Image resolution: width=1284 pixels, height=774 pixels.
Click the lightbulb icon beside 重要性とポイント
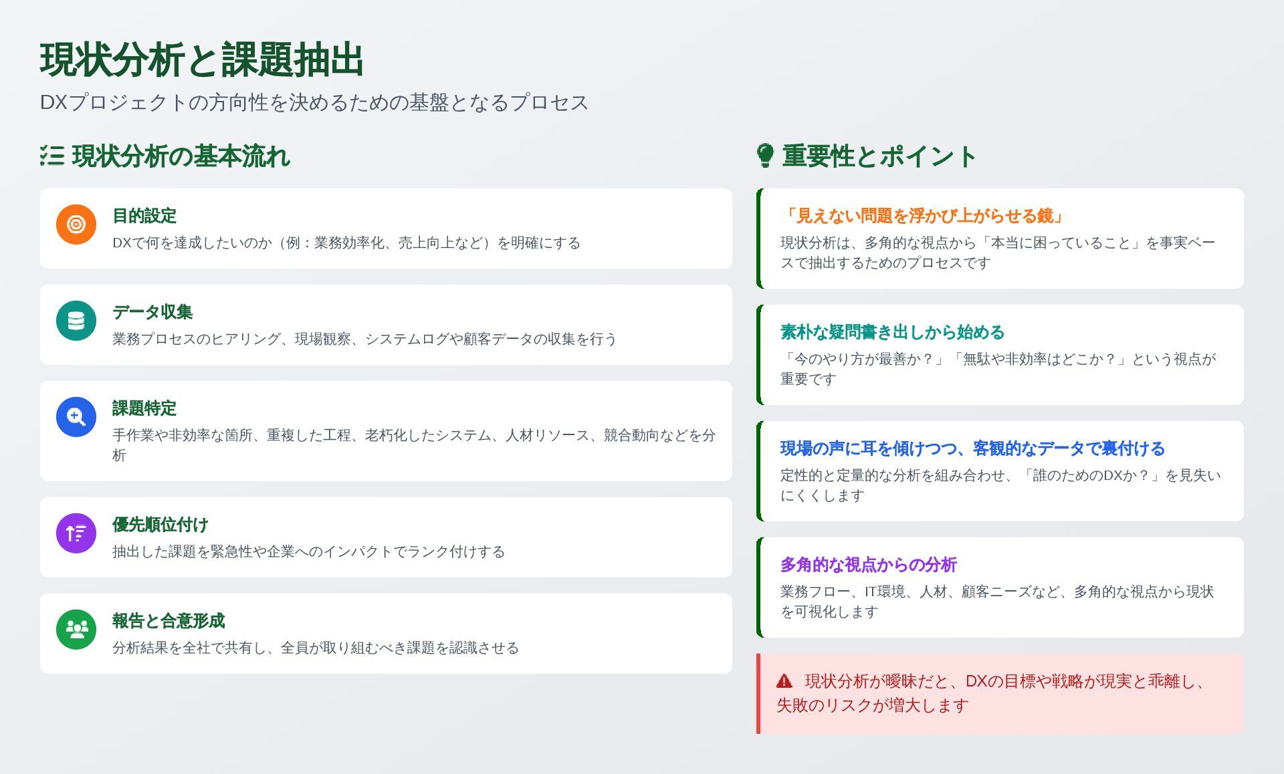point(765,156)
